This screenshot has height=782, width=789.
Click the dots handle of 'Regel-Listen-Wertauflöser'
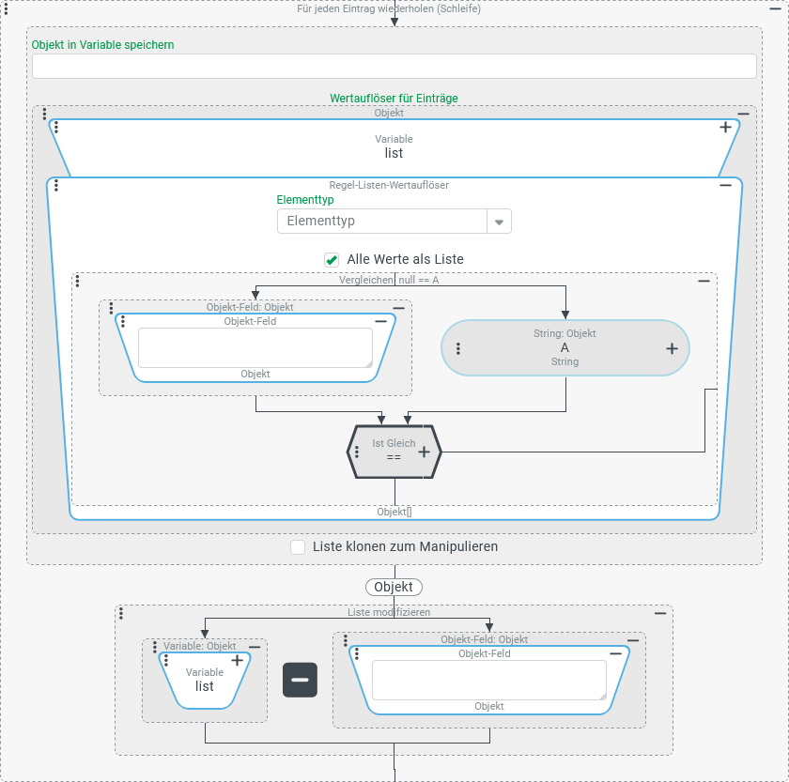pos(56,186)
